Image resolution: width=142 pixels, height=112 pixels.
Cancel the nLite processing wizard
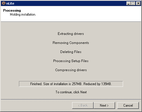click(x=128, y=105)
